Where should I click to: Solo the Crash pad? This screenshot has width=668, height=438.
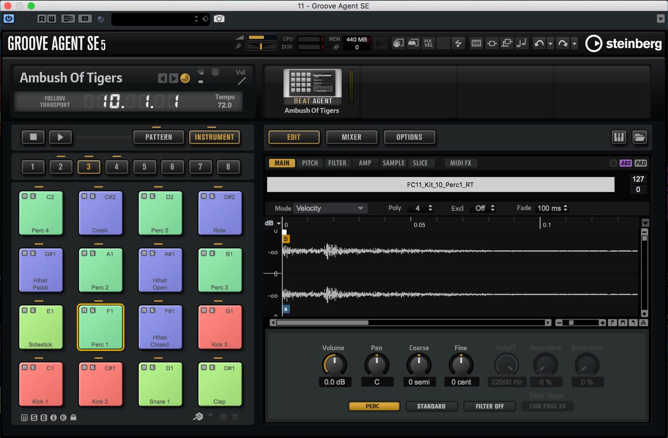point(93,196)
